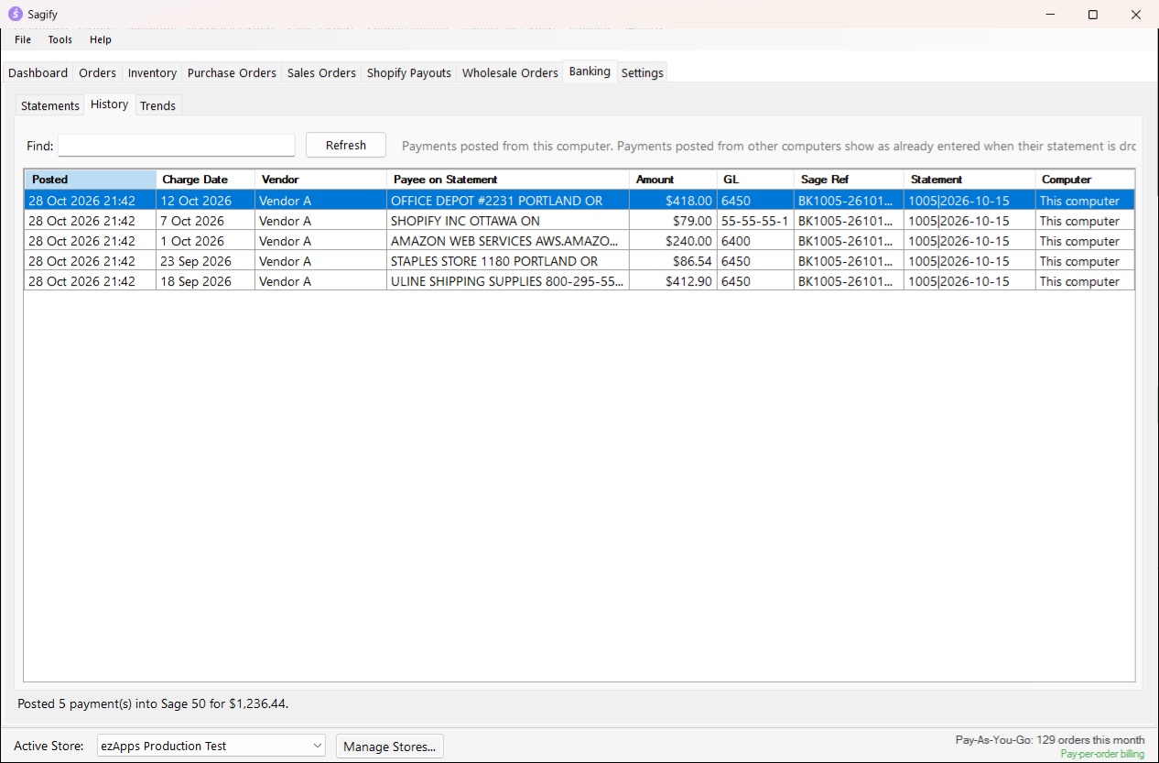Sort by the Charge Date column header
This screenshot has height=763, width=1159.
pos(206,180)
